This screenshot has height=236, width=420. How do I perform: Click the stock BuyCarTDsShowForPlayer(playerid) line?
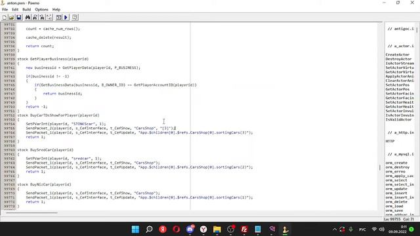point(58,115)
